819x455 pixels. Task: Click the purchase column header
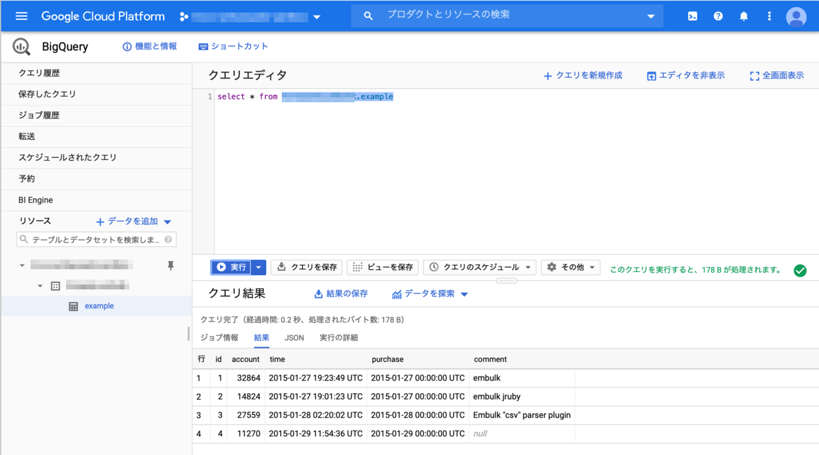(388, 360)
